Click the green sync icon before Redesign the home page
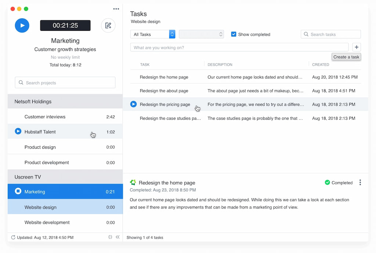Image resolution: width=376 pixels, height=253 pixels. [133, 182]
